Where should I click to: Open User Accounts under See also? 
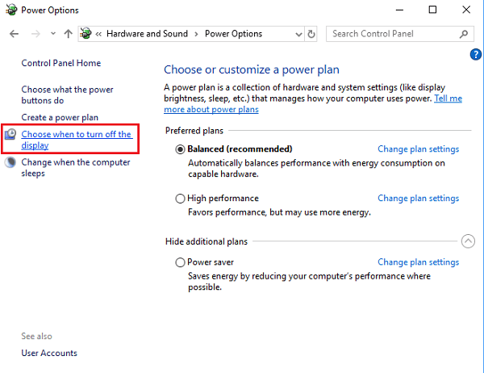[x=49, y=353]
